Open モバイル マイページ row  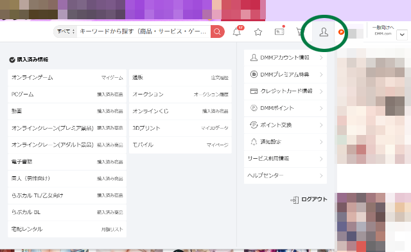coord(180,145)
